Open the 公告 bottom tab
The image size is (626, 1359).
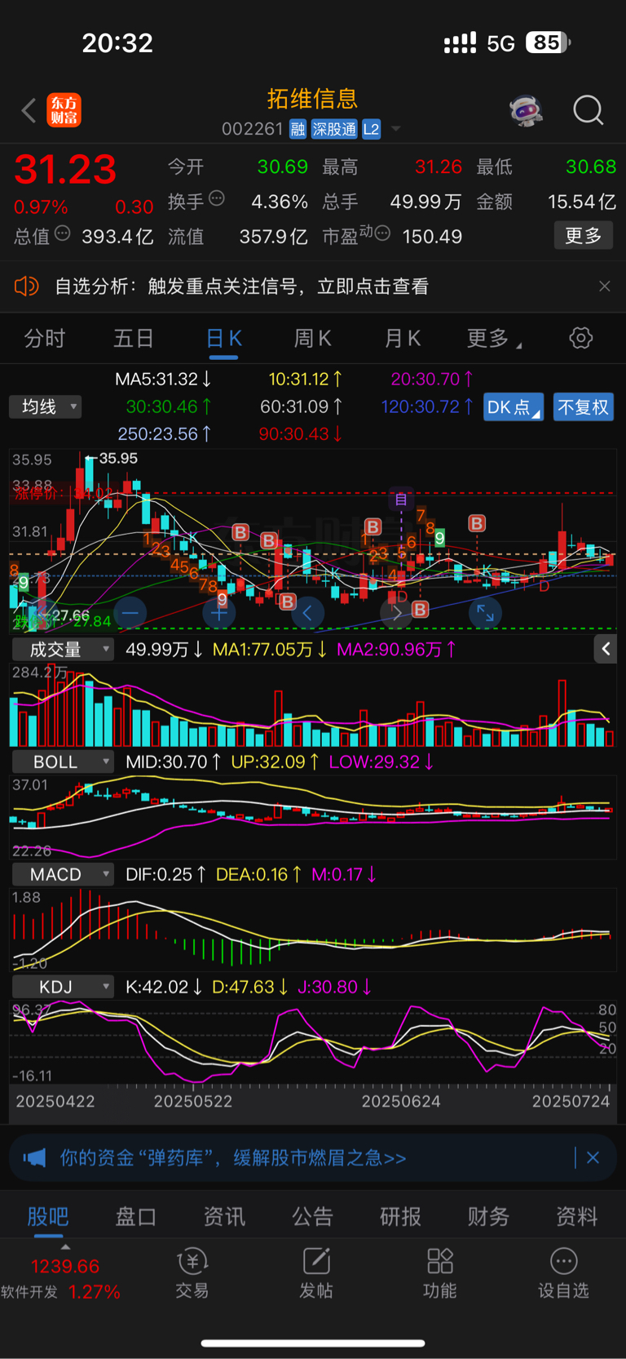tap(313, 1217)
